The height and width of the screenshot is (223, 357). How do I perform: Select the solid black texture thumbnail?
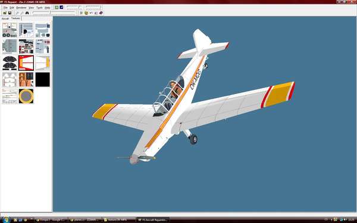[43, 80]
